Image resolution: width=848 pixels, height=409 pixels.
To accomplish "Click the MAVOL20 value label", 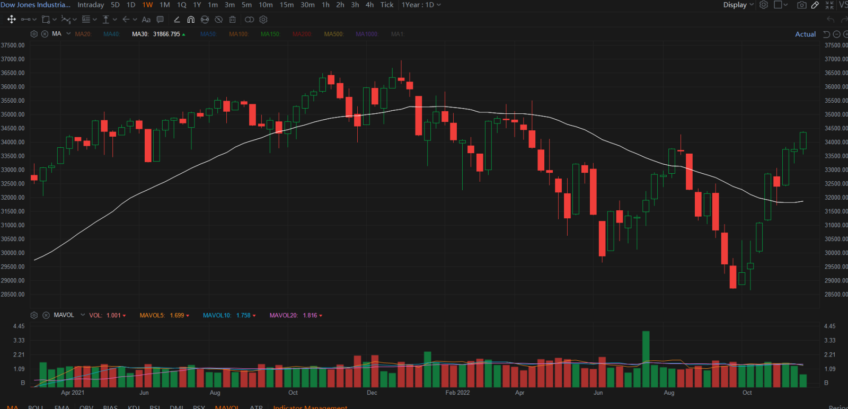I will tap(296, 315).
